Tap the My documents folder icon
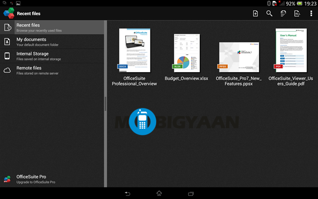This screenshot has height=199, width=318. click(7, 42)
